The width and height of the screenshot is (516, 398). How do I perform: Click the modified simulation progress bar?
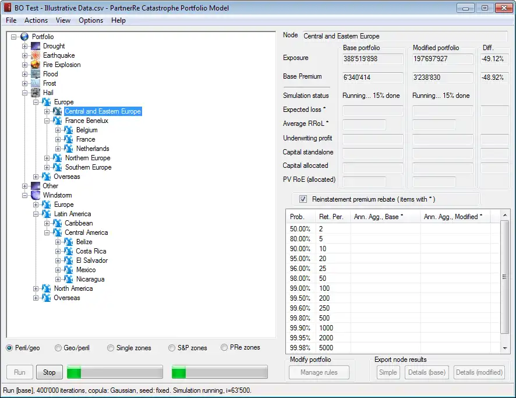click(220, 372)
